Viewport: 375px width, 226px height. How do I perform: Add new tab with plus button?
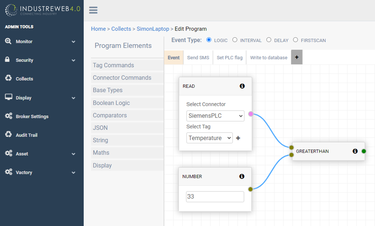[x=297, y=57]
